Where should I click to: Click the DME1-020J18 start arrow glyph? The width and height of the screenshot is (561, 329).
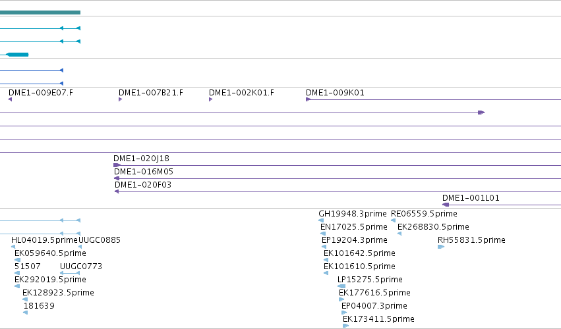pos(117,165)
